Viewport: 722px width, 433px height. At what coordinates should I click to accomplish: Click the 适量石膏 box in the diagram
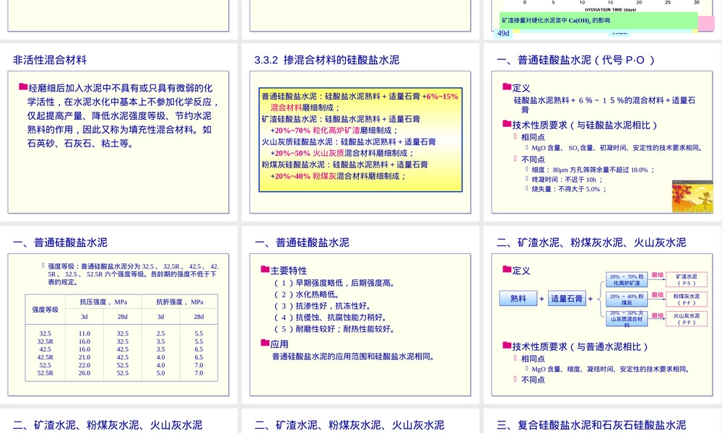coord(566,299)
